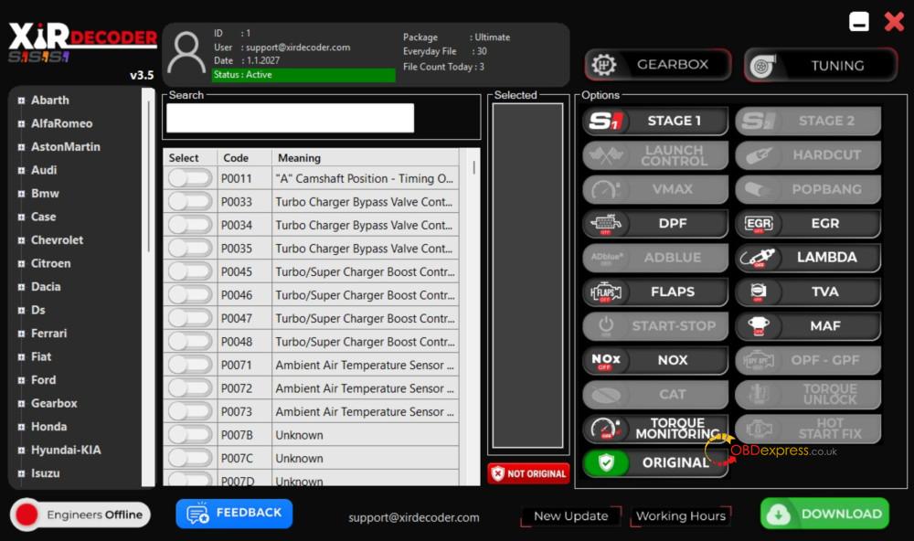The image size is (914, 541).
Task: Select the Torque Monitoring option
Action: point(655,430)
